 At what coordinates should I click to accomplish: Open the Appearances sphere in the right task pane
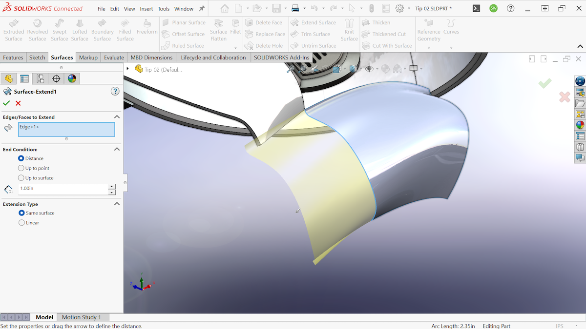click(x=580, y=124)
